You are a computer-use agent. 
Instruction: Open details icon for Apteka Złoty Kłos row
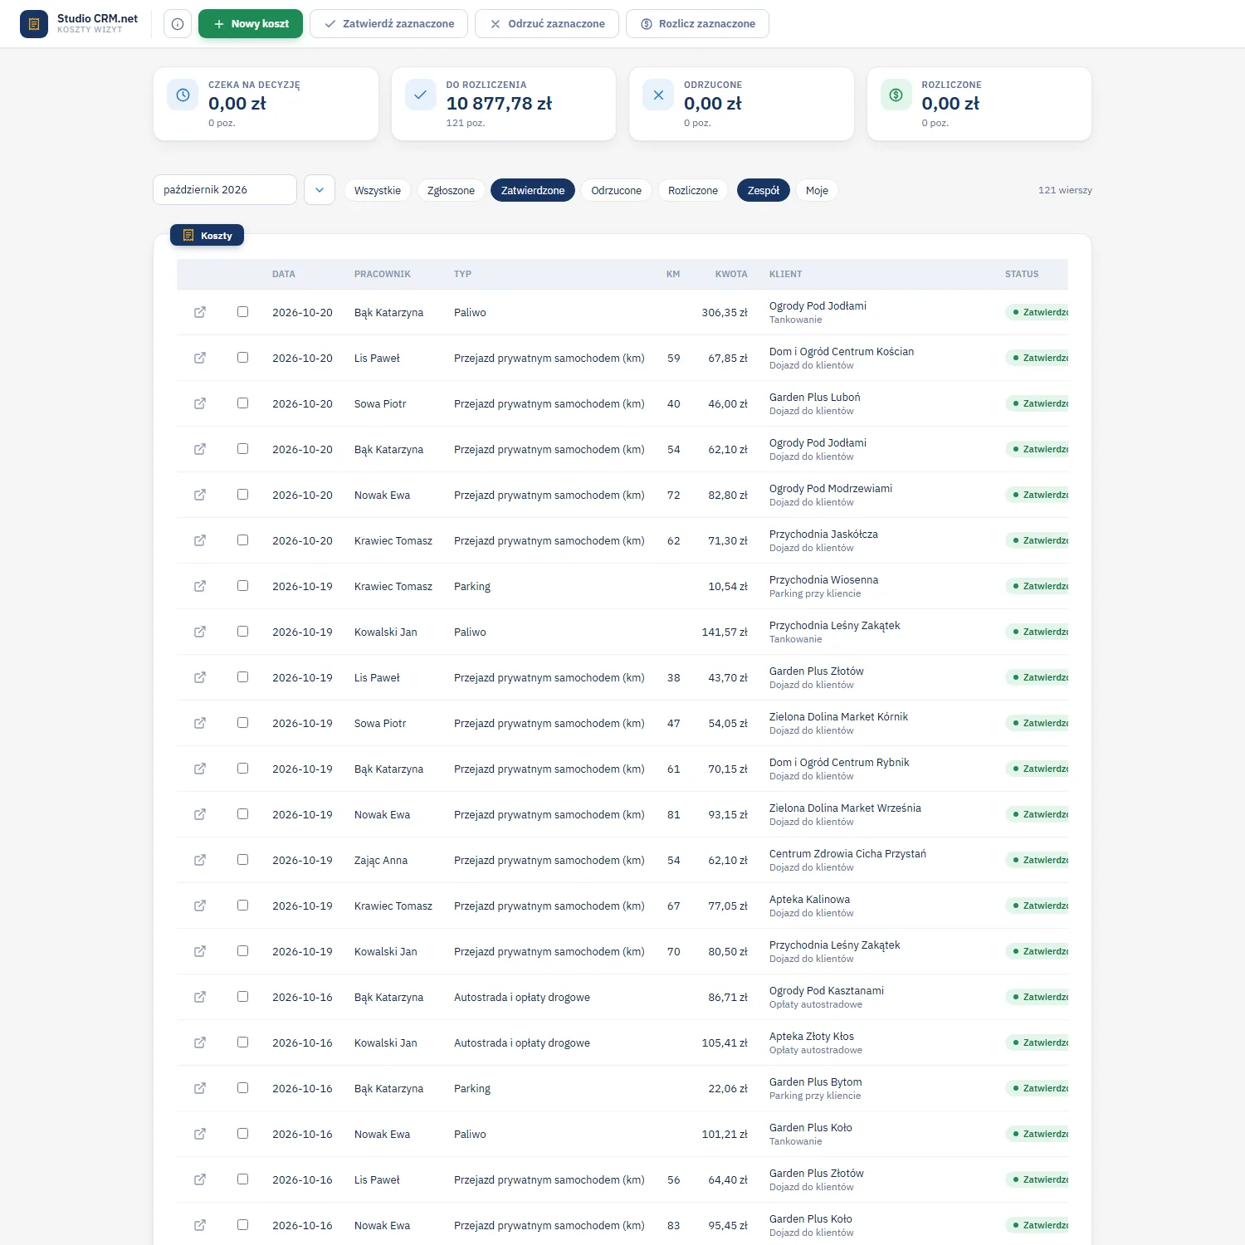coord(200,1042)
